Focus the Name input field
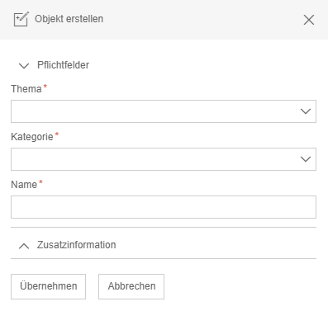 pyautogui.click(x=164, y=207)
